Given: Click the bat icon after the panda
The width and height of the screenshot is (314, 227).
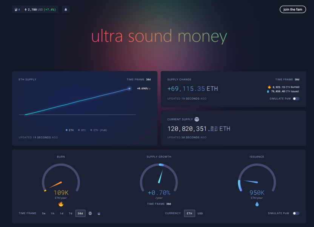Looking at the screenshot, I should [99, 213].
